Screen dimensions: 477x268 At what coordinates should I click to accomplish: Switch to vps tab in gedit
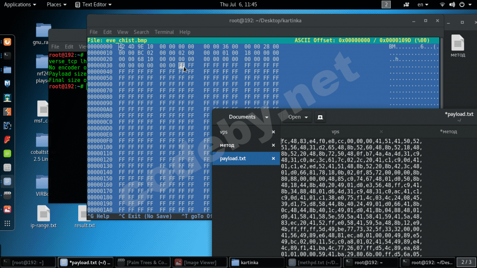coord(335,131)
